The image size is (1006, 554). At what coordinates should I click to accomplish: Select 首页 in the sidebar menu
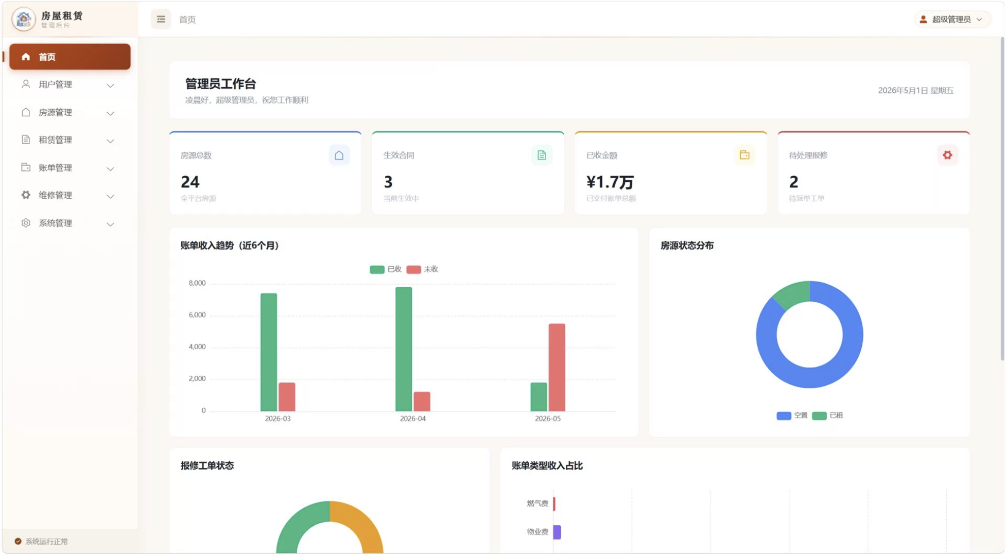tap(70, 57)
